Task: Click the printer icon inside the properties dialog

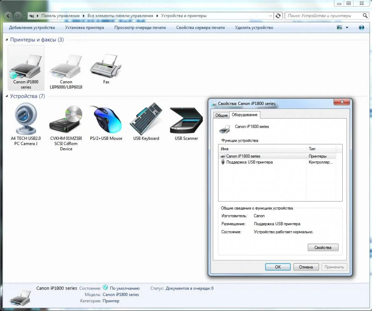Action: 225,129
